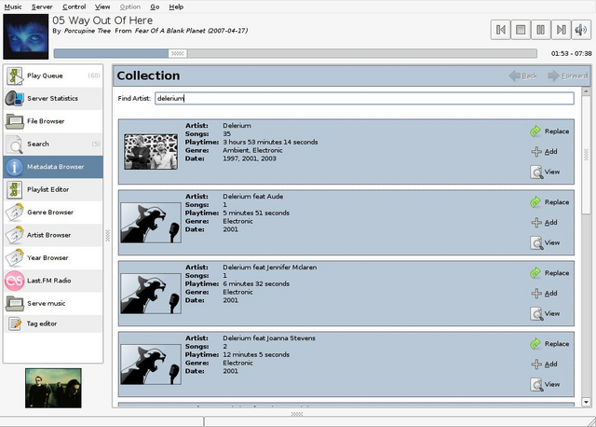Replace queue with Delerium feat Aude

pos(549,202)
